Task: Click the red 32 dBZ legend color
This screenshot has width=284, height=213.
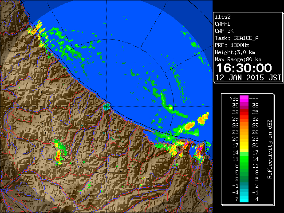Action: [244, 112]
